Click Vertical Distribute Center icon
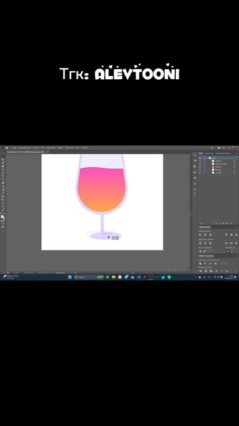Image resolution: width=239 pixels, height=426 pixels. point(205,243)
